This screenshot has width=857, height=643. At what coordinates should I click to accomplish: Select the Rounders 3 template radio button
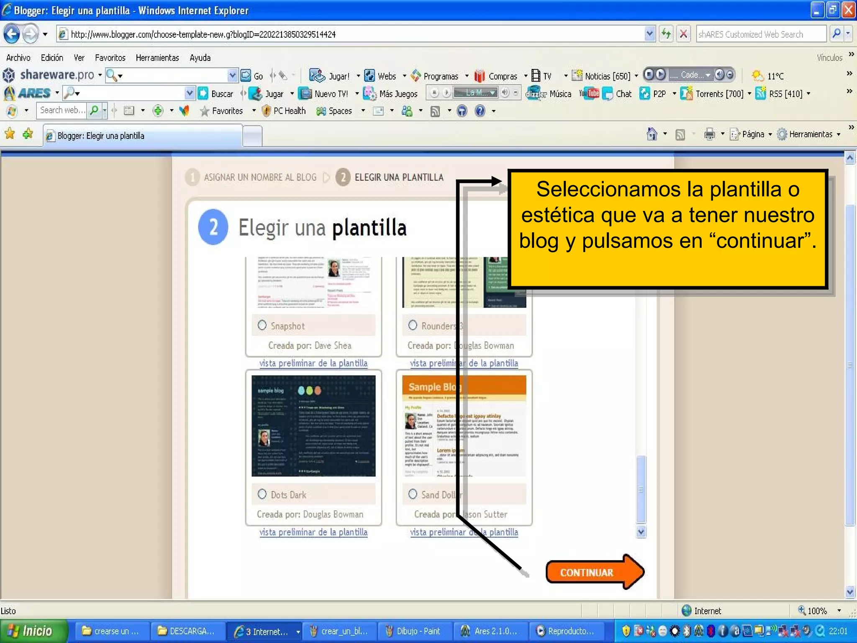(x=413, y=325)
